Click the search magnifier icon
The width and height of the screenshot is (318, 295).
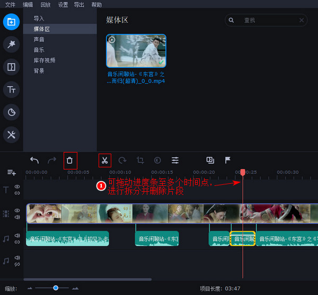pos(231,20)
